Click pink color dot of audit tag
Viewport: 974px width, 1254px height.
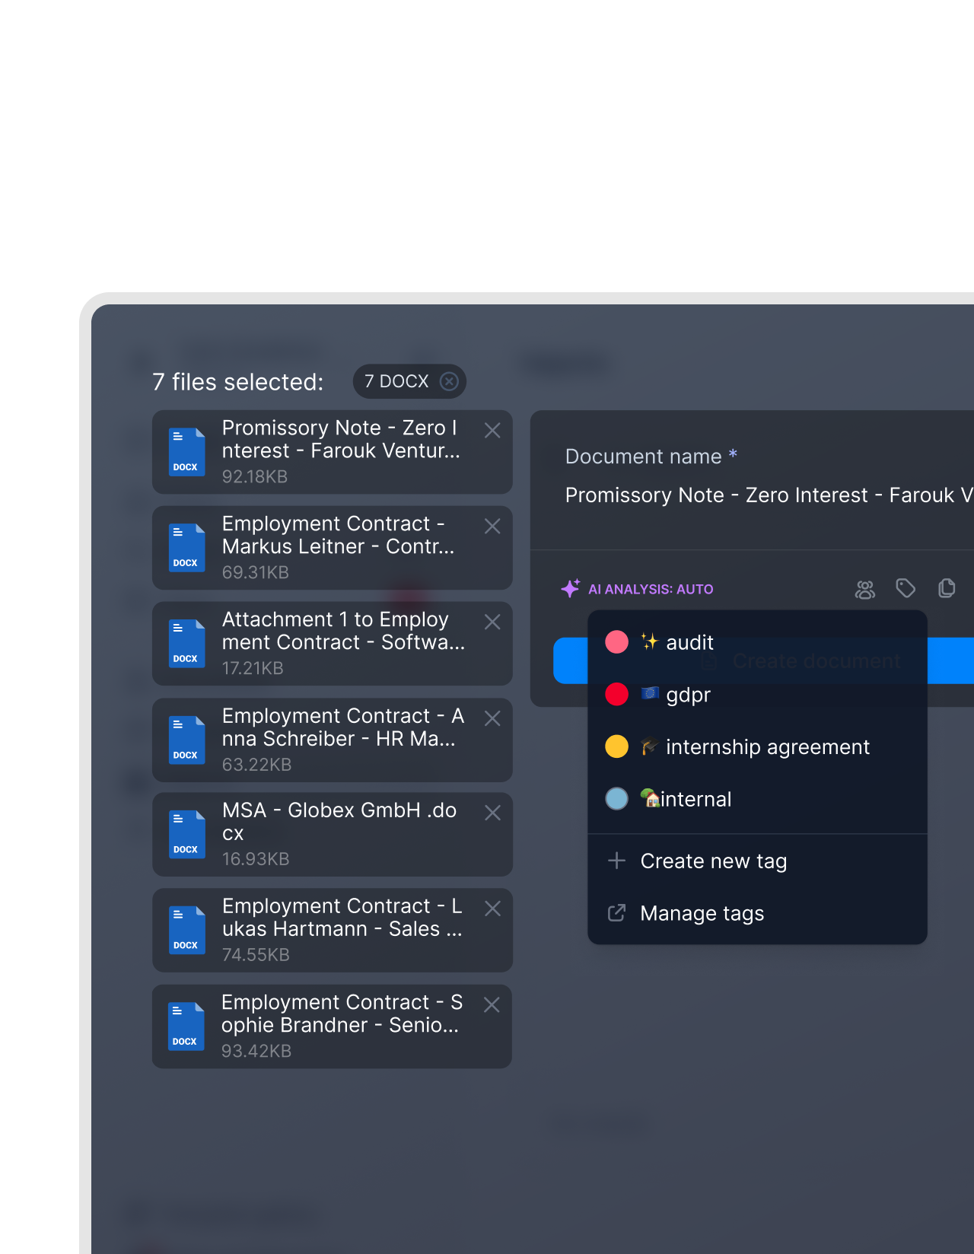[x=616, y=642]
